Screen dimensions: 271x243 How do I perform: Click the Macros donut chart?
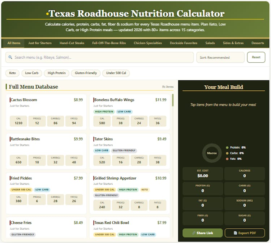pyautogui.click(x=211, y=153)
